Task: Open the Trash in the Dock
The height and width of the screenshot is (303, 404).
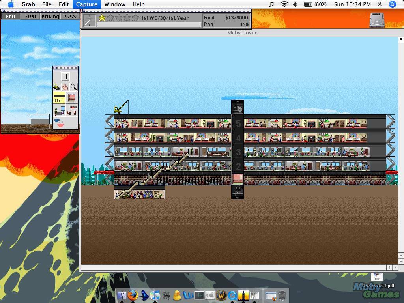Action: [x=282, y=295]
